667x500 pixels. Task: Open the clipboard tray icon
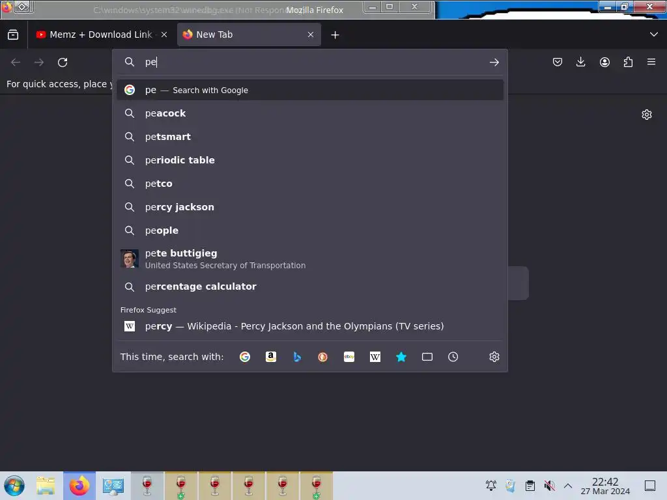tap(530, 486)
